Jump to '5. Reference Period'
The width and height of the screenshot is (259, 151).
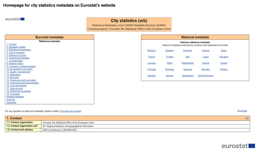[16, 55]
